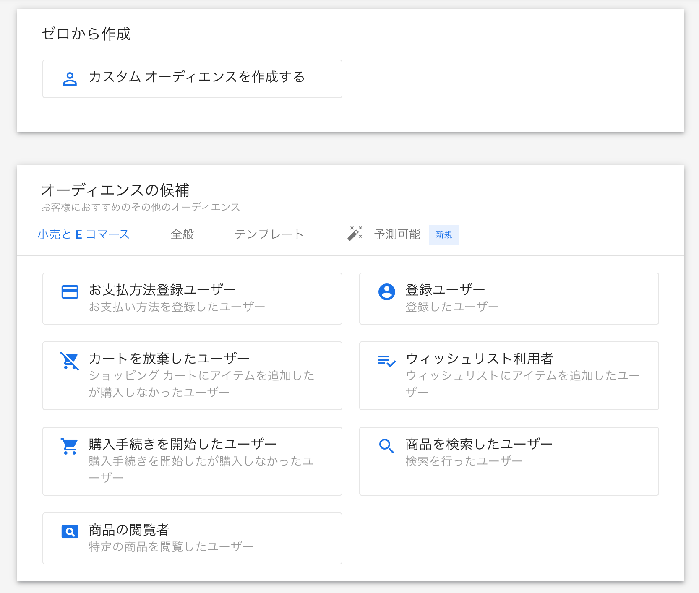Click the 新規 badge
This screenshot has width=699, height=593.
click(443, 235)
